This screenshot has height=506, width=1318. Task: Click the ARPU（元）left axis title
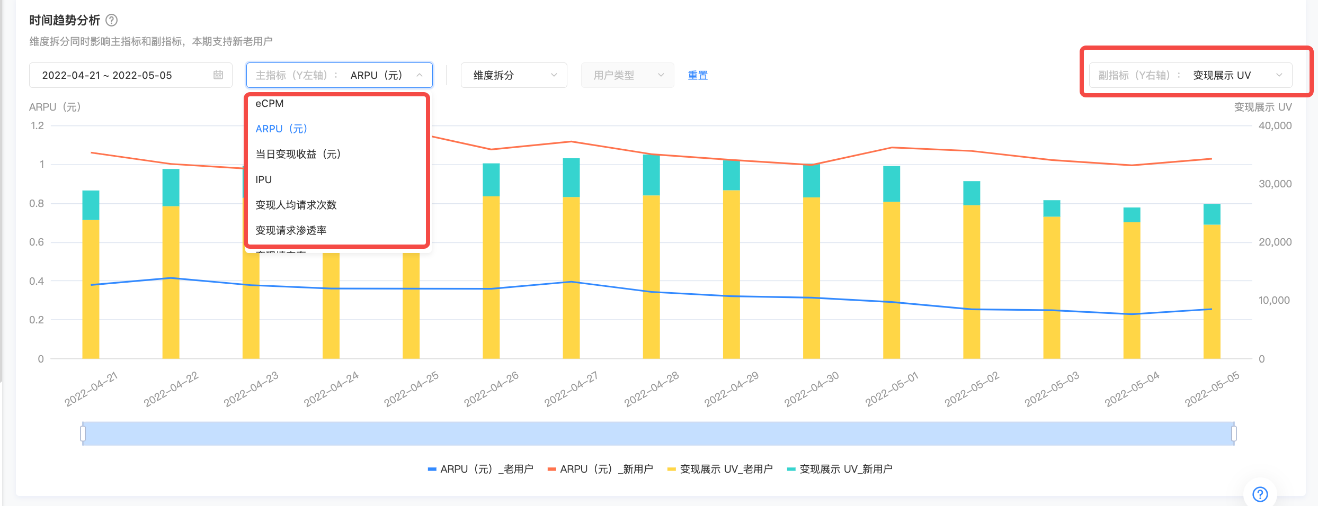click(55, 107)
